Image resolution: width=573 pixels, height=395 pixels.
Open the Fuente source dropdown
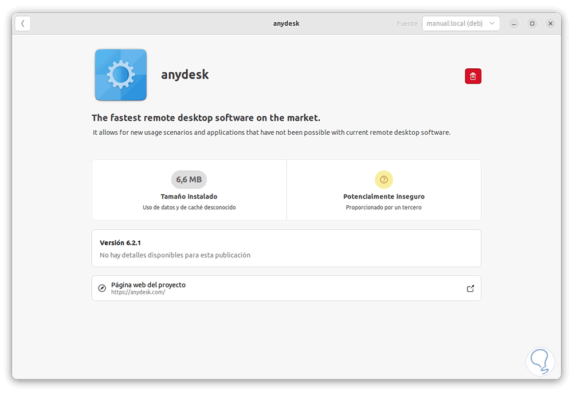tap(461, 24)
